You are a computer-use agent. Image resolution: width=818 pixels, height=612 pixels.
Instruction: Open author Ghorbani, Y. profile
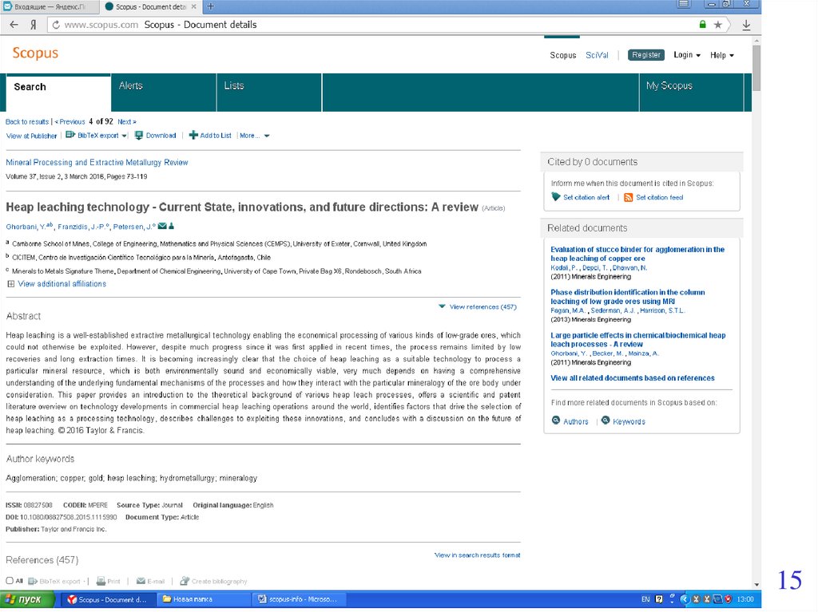[x=26, y=227]
